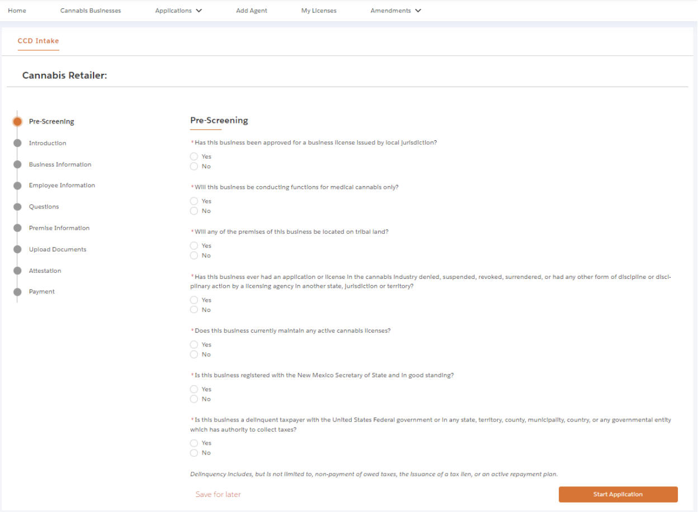
Task: Open the Pre-Screening step label
Action: [x=51, y=122]
